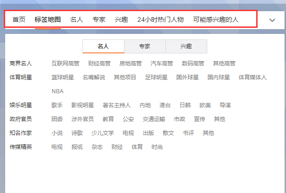Open 汽车高管 tag

[162, 64]
